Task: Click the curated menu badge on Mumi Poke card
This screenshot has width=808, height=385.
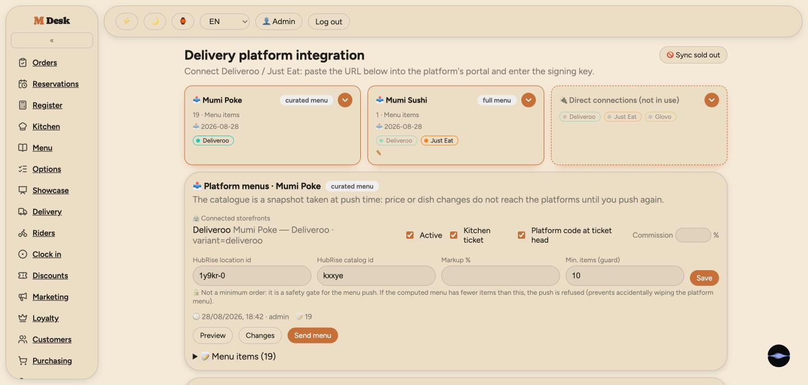Action: pos(306,100)
